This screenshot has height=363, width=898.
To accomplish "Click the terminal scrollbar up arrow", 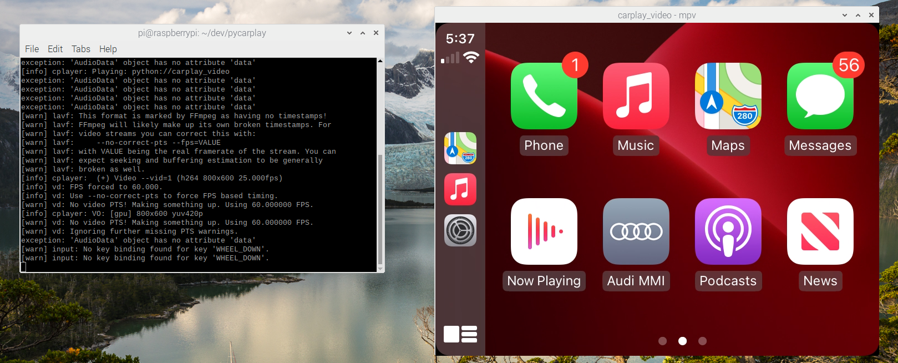I will [x=380, y=60].
